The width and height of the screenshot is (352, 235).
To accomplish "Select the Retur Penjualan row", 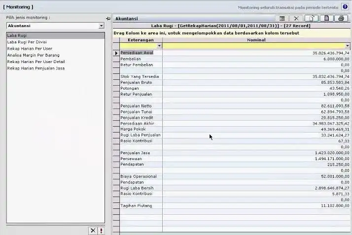I will pyautogui.click(x=231, y=94).
